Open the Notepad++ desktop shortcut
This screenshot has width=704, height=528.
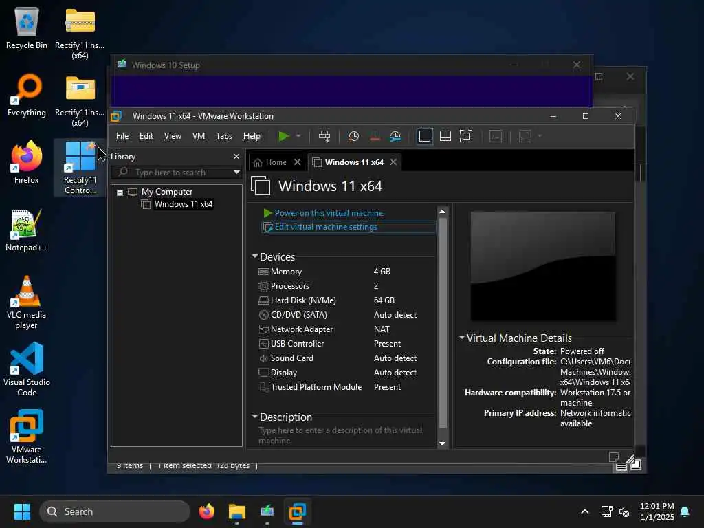pos(27,230)
